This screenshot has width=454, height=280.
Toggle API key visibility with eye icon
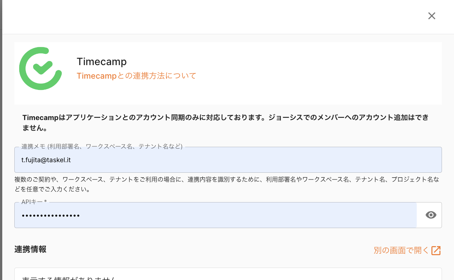[431, 215]
